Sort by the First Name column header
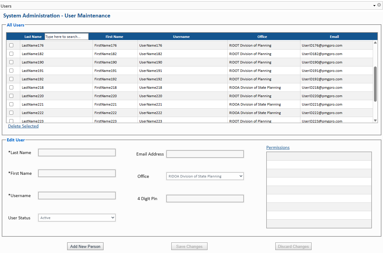The height and width of the screenshot is (253, 383). pos(114,37)
